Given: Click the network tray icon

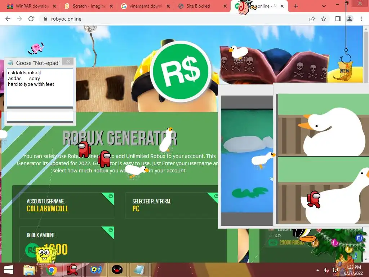Looking at the screenshot, I should (335, 270).
